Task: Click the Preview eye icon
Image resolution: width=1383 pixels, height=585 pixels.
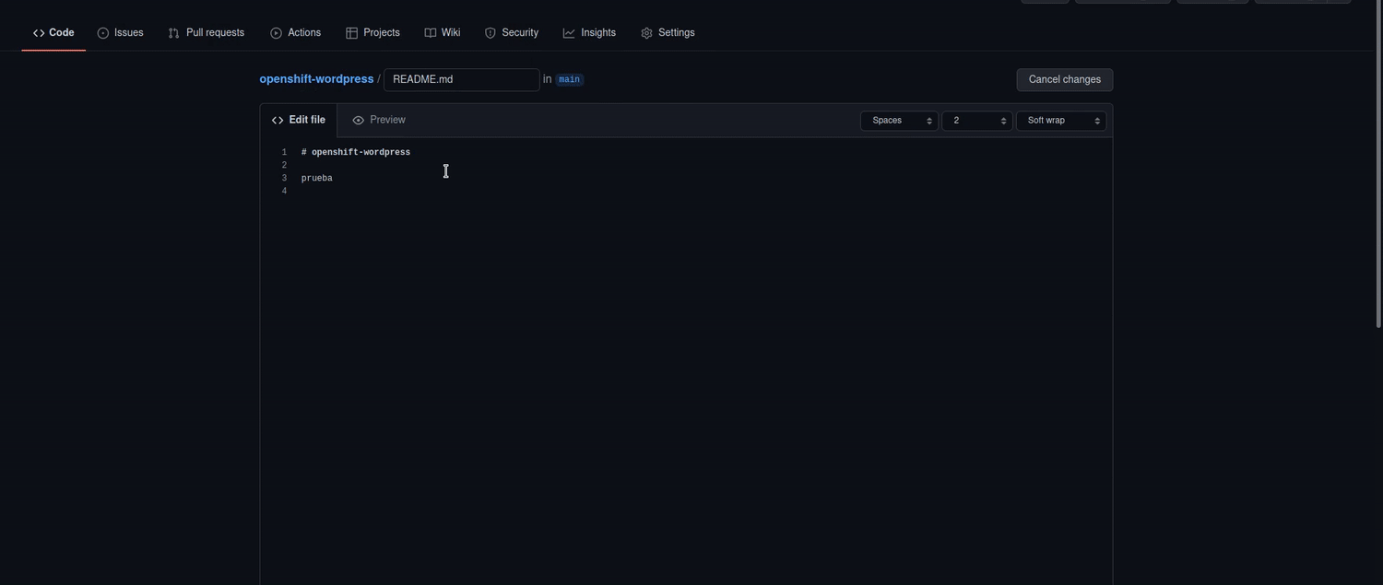Action: [358, 121]
